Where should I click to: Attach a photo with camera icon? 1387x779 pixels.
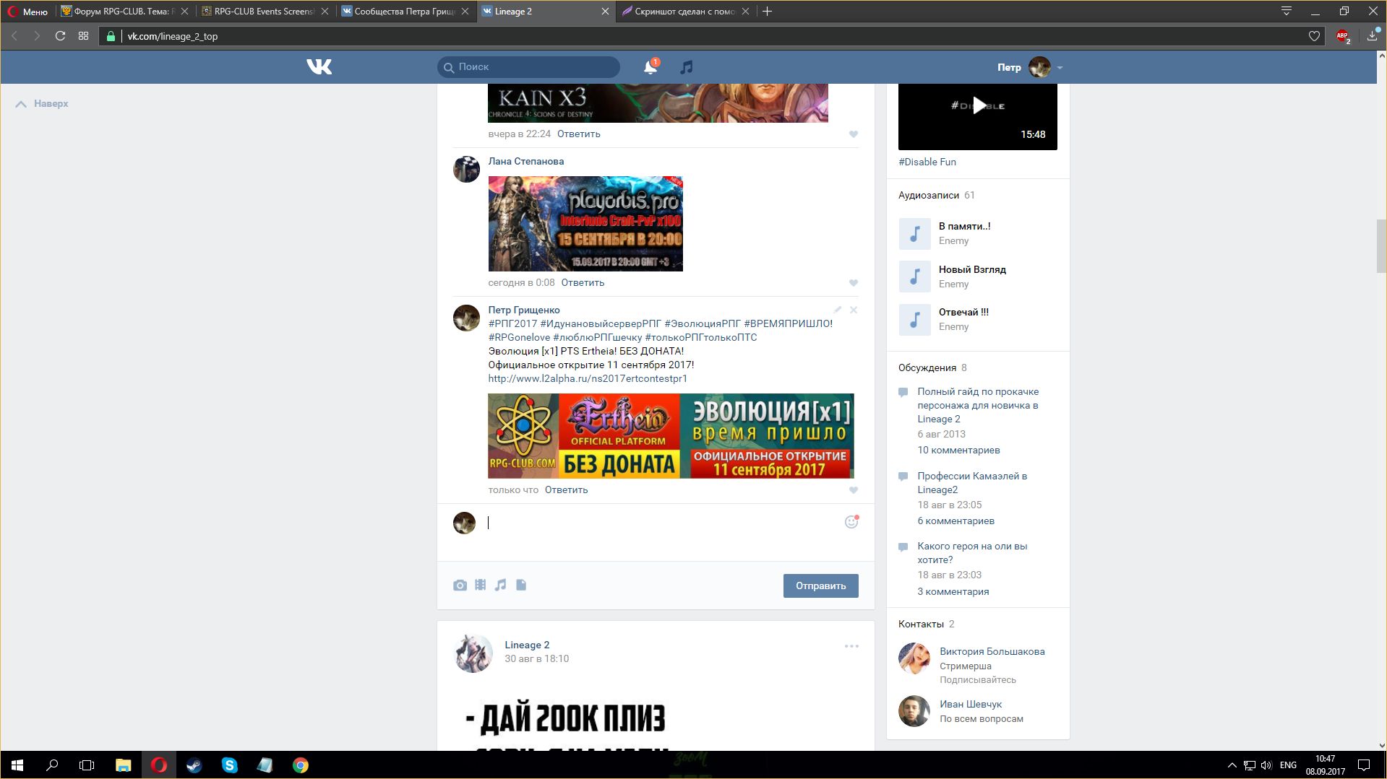pyautogui.click(x=460, y=586)
